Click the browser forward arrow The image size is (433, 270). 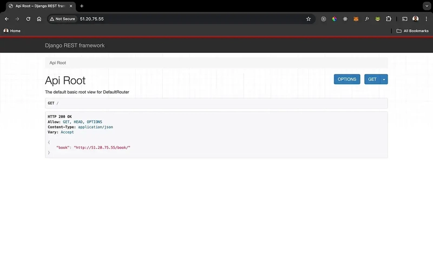tap(17, 19)
